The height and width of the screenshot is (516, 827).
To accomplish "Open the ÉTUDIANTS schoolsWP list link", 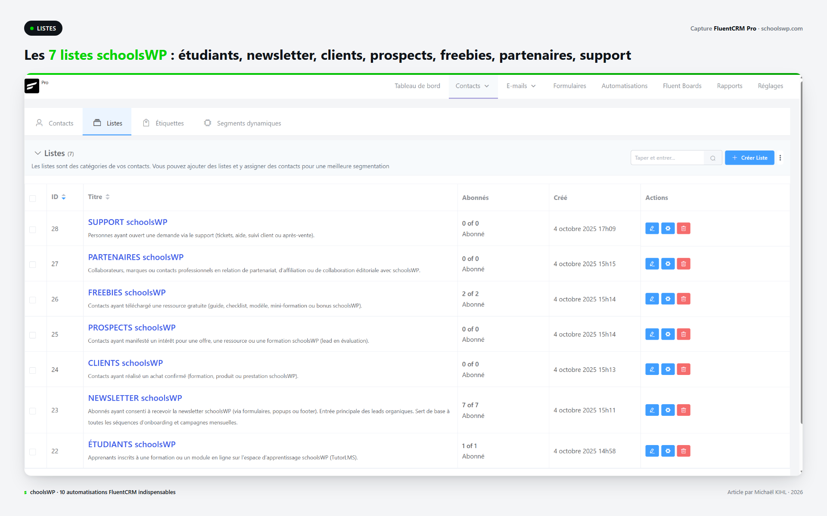I will 132,444.
